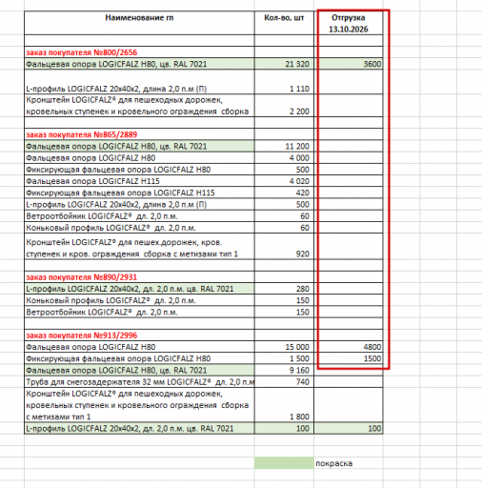The height and width of the screenshot is (488, 482).
Task: Select shipment cell "3600"
Action: coord(349,64)
